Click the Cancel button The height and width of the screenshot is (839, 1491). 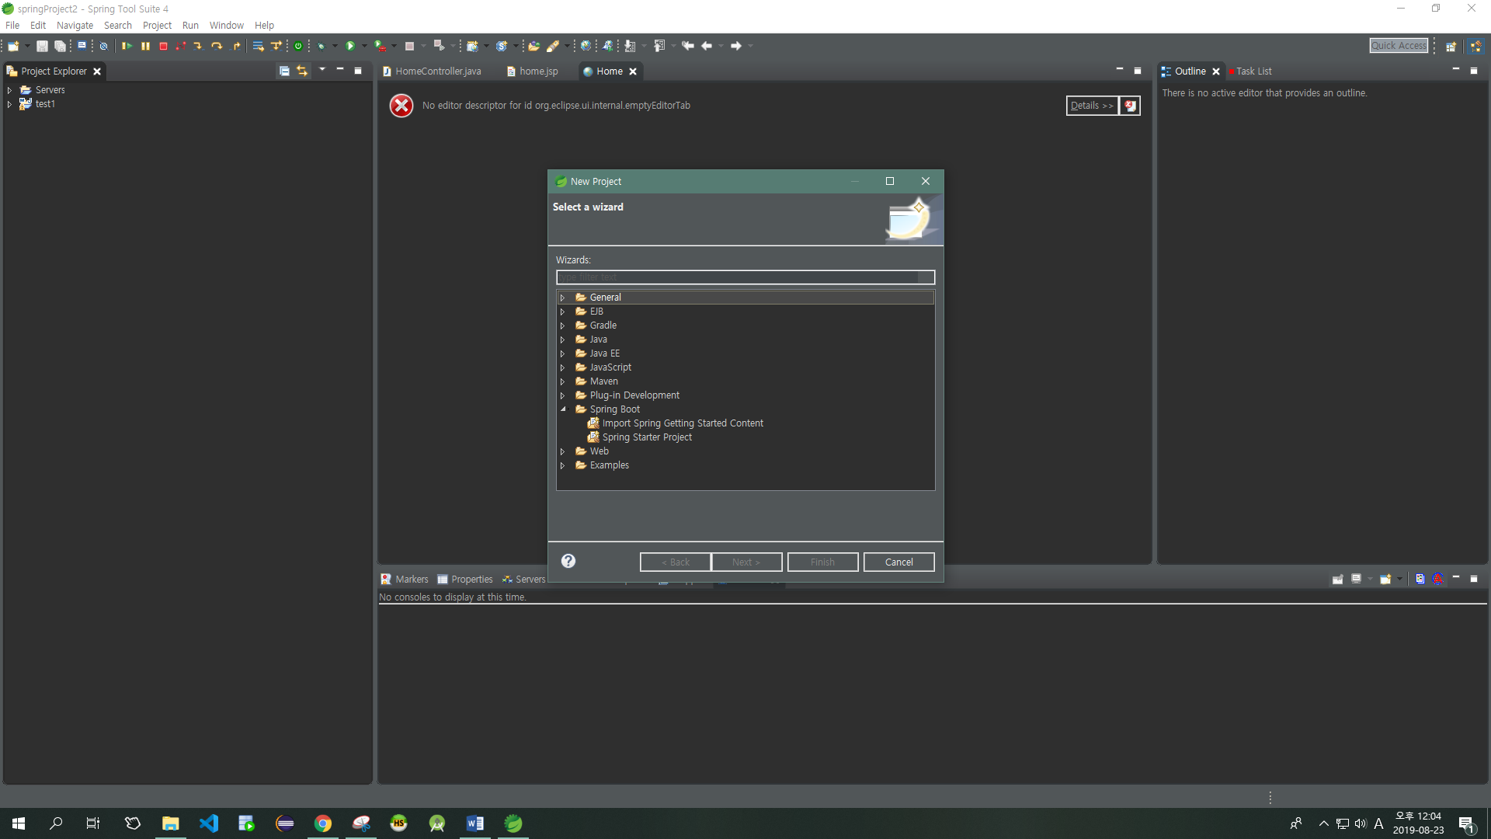pyautogui.click(x=898, y=562)
